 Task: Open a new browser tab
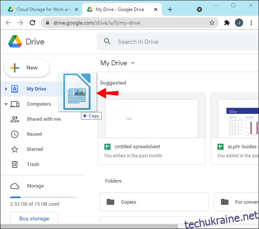pyautogui.click(x=170, y=9)
